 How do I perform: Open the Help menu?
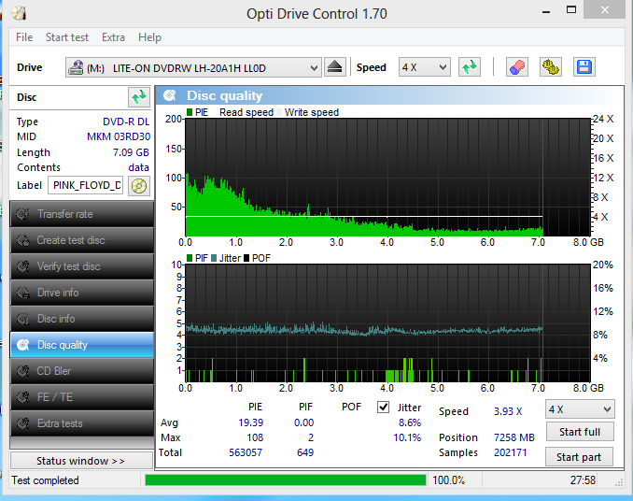pos(149,37)
